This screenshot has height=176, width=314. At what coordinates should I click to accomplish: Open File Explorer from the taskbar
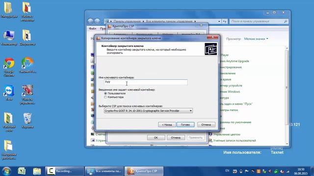point(37,171)
